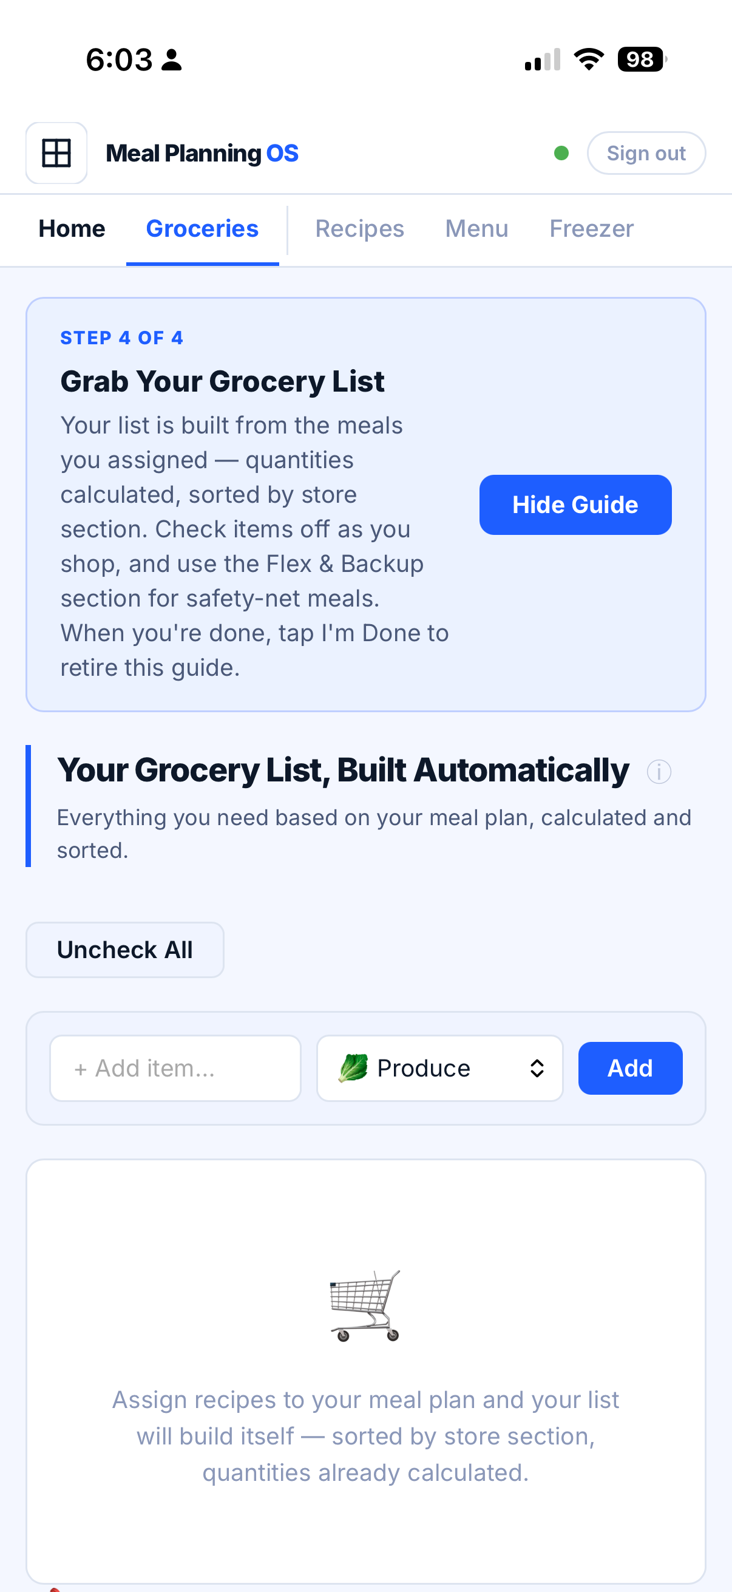Click the info icon beside the grocery list heading
The height and width of the screenshot is (1592, 732).
click(x=659, y=771)
